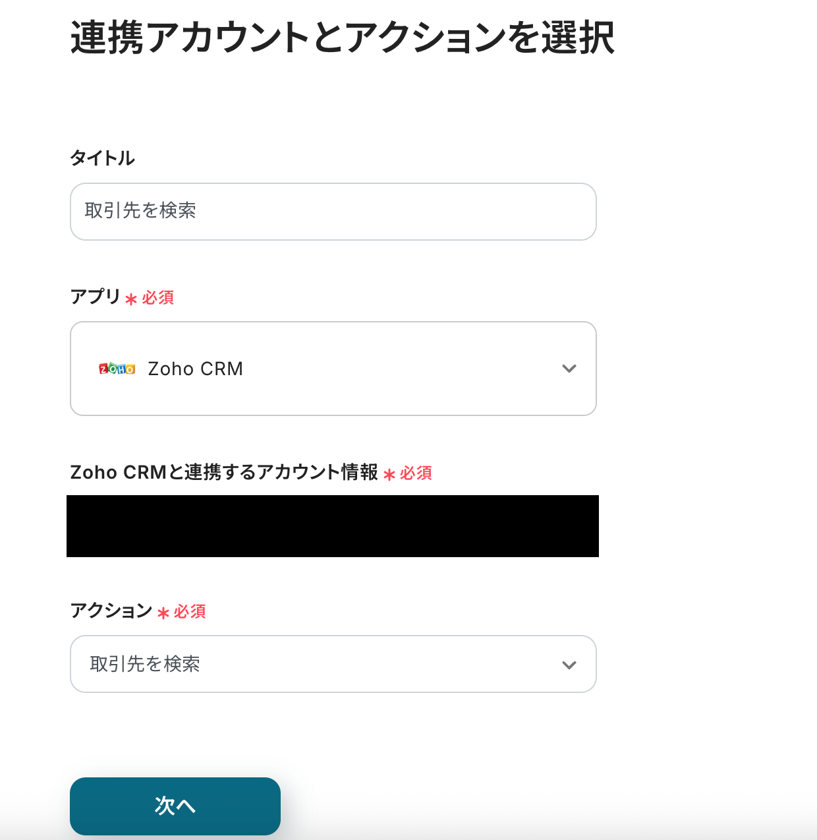The image size is (817, 840).
Task: Click the アクション field label
Action: click(111, 611)
